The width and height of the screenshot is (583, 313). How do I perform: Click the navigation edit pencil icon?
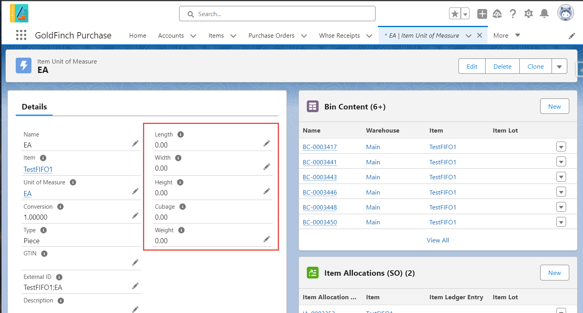572,36
